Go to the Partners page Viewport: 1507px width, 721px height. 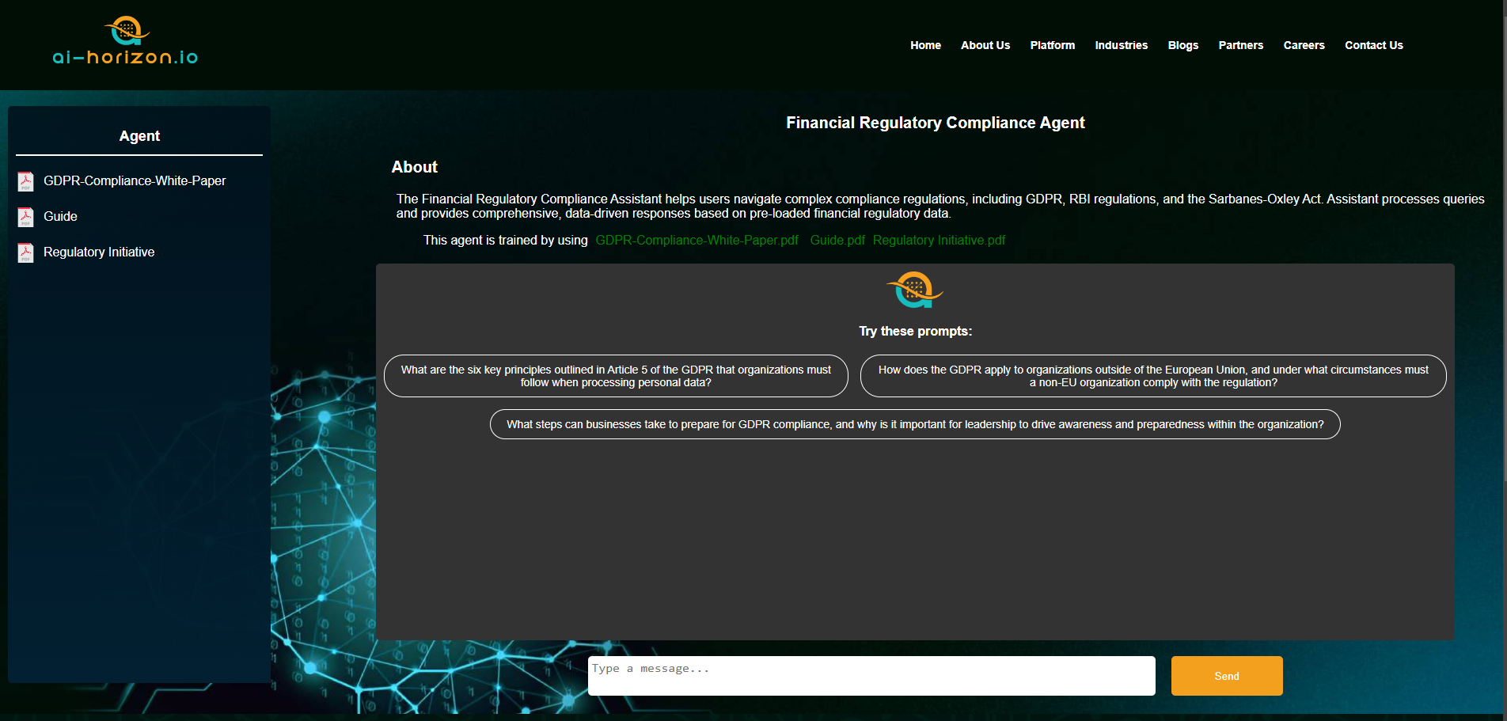click(1240, 45)
